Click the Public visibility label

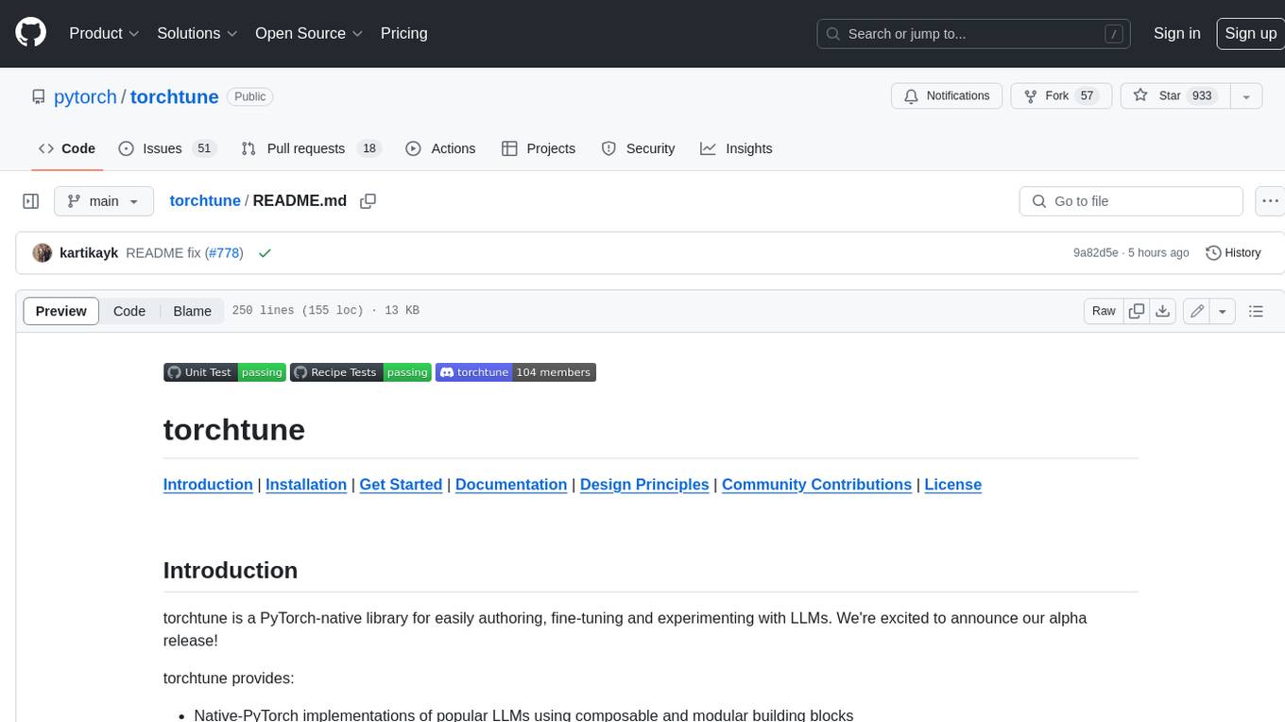coord(250,96)
